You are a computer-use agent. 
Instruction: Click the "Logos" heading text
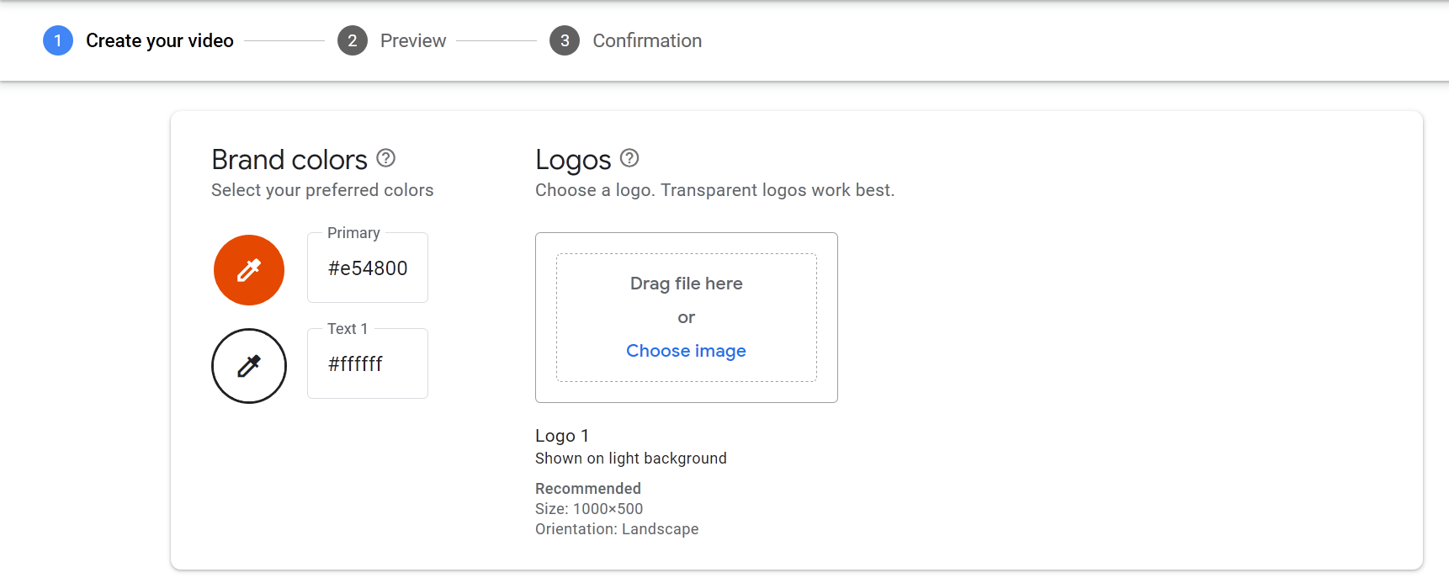573,160
